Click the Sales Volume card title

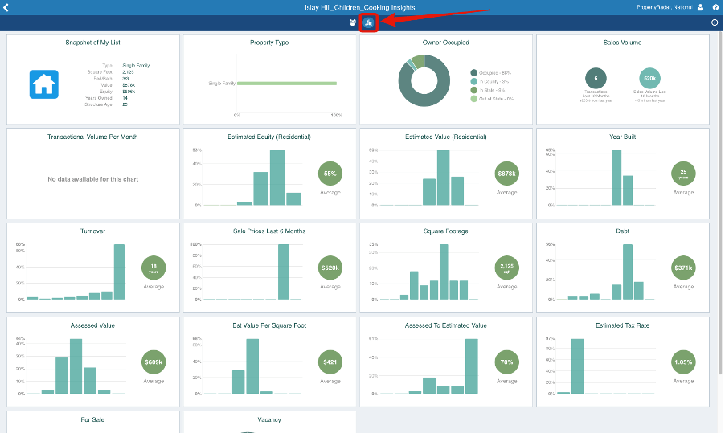click(x=622, y=43)
